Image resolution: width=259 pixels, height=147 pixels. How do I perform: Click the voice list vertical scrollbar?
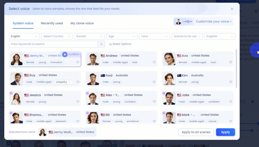click(236, 68)
